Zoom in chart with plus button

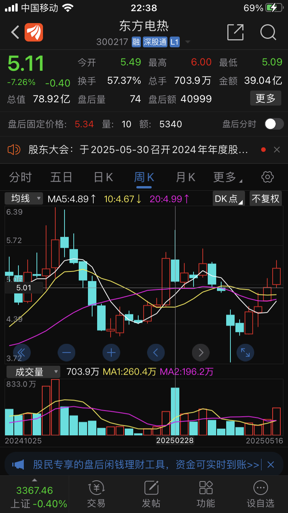pyautogui.click(x=111, y=352)
